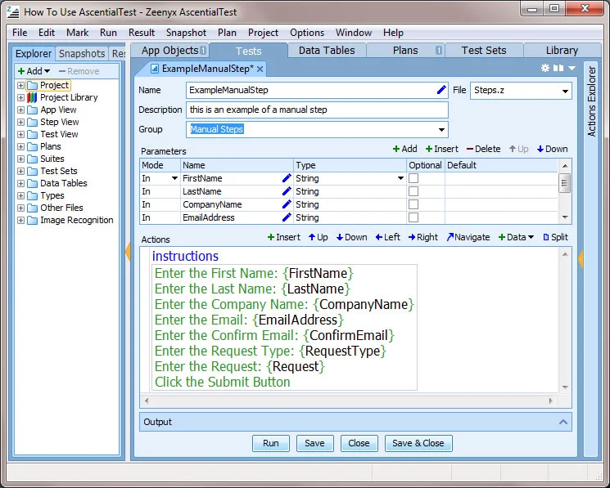The width and height of the screenshot is (610, 488).
Task: Toggle Optional checkbox for EmailAddress
Action: pos(413,217)
